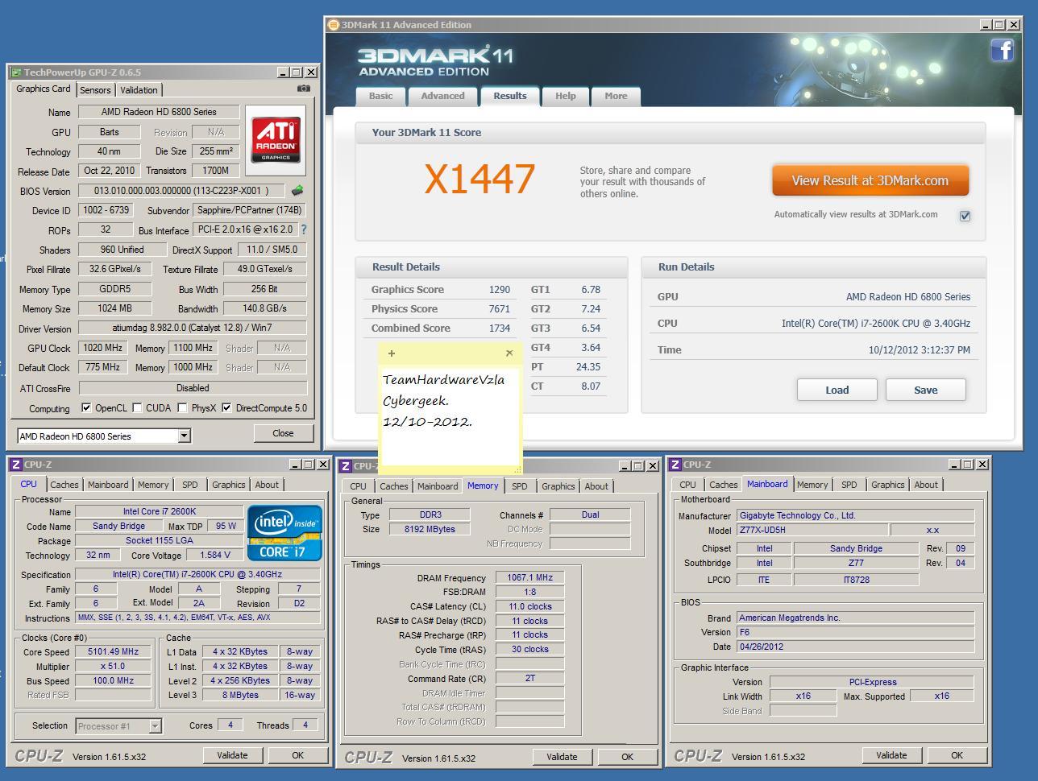Viewport: 1038px width, 781px height.
Task: Click the GPU Clock value 1020 MHz
Action: 102,348
